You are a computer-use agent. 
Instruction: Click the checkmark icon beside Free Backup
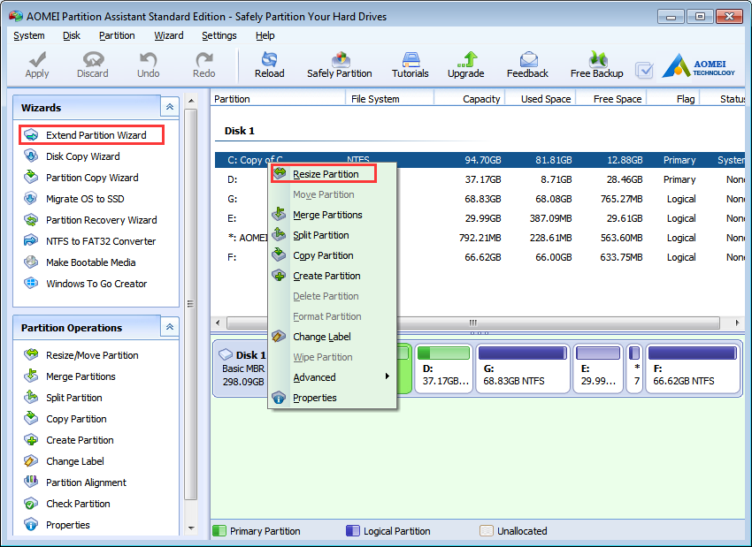tap(644, 71)
